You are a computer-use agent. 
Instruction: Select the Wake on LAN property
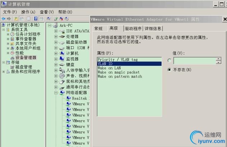tap(129, 68)
